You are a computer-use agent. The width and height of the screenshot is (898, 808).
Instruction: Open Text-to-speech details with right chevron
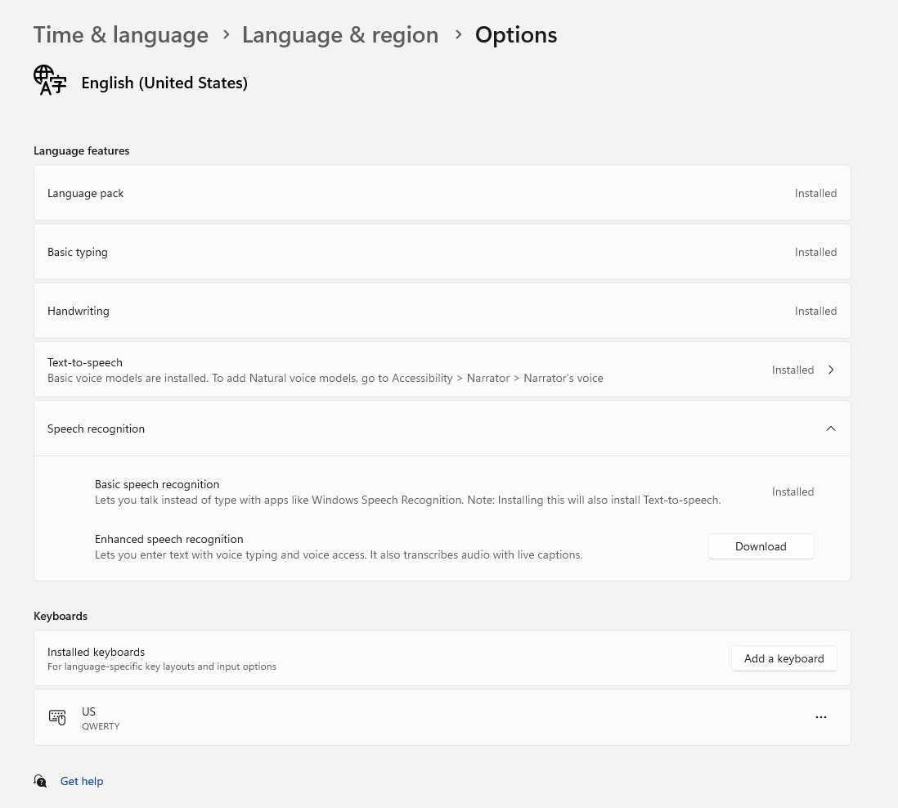point(830,370)
